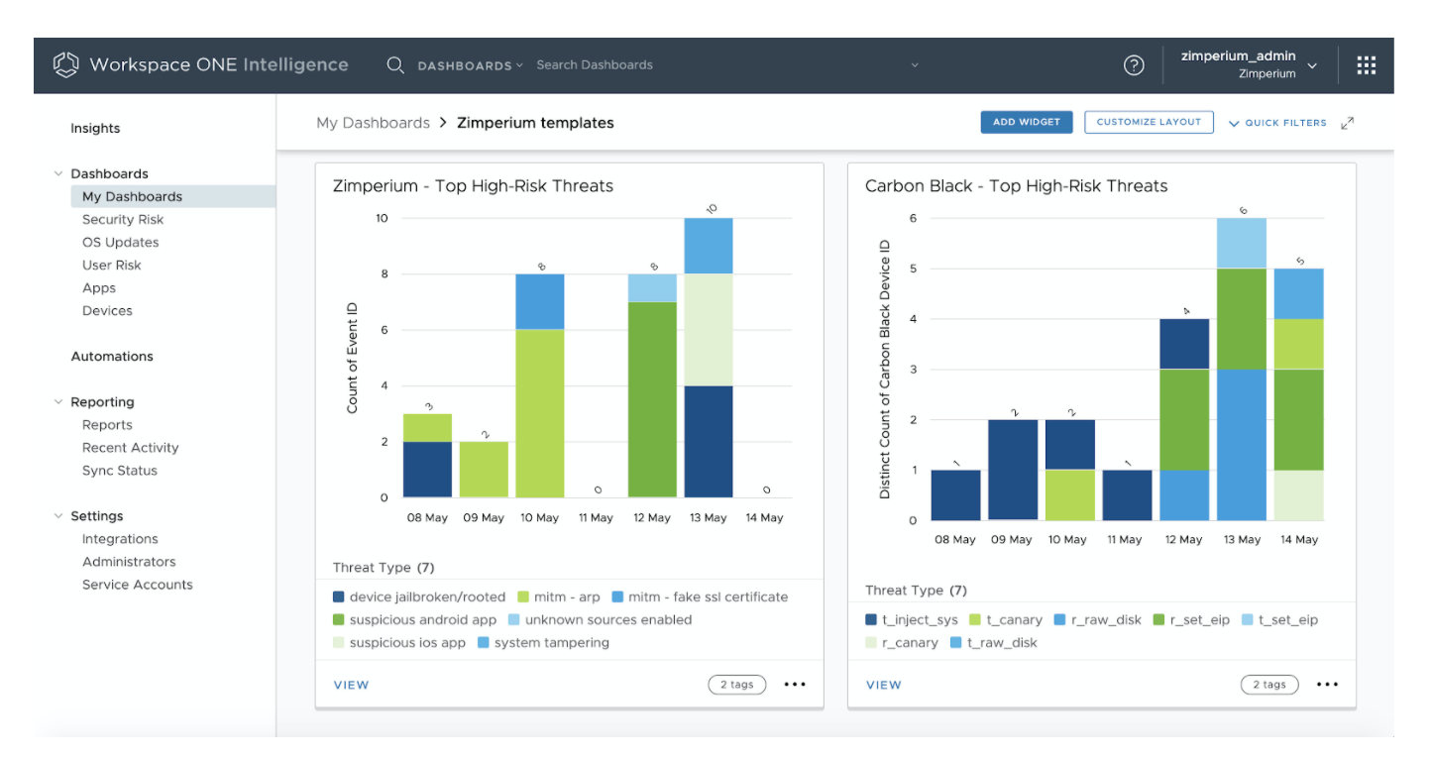Image resolution: width=1431 pixels, height=759 pixels.
Task: Toggle suspicious android app legend entry
Action: [x=415, y=620]
